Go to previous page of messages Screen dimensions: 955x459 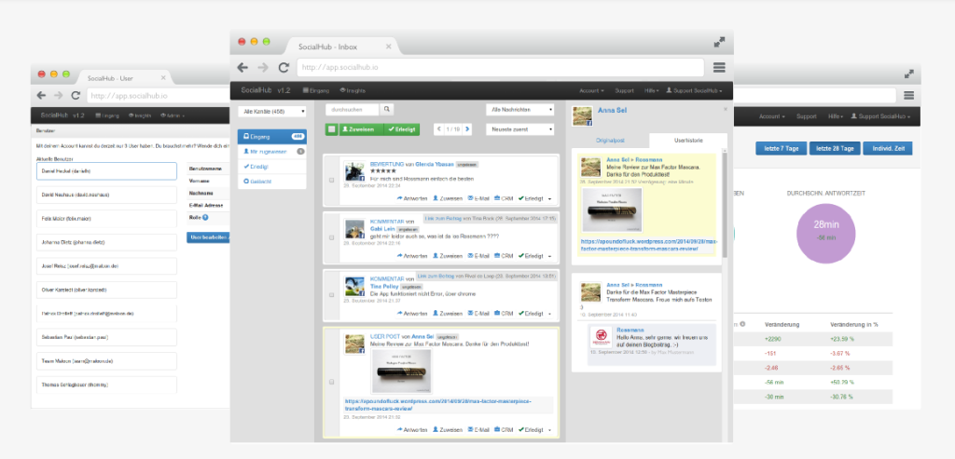coord(438,128)
